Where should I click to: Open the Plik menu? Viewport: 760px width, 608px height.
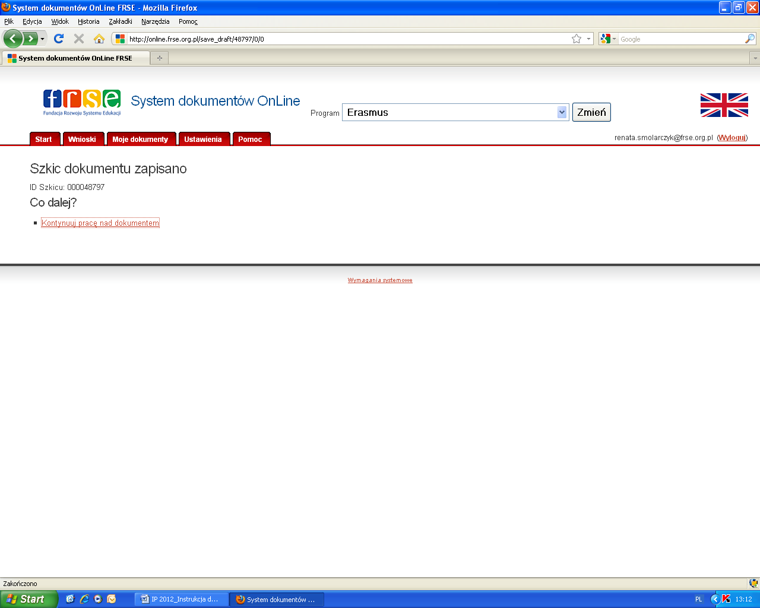9,21
